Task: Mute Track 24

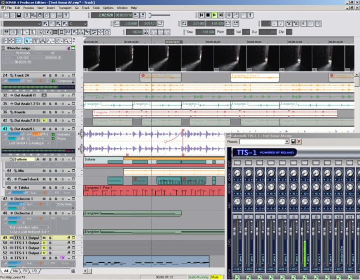Action: 44,75
